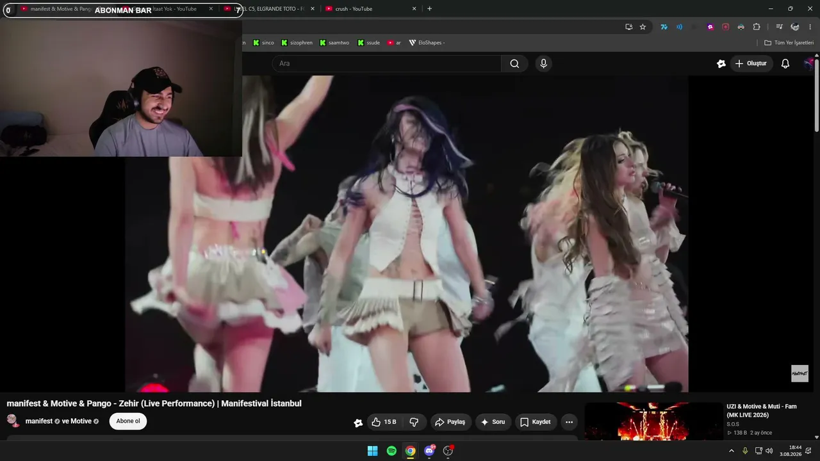Click the star badge icon beside Oluştur
820x461 pixels.
coord(721,63)
